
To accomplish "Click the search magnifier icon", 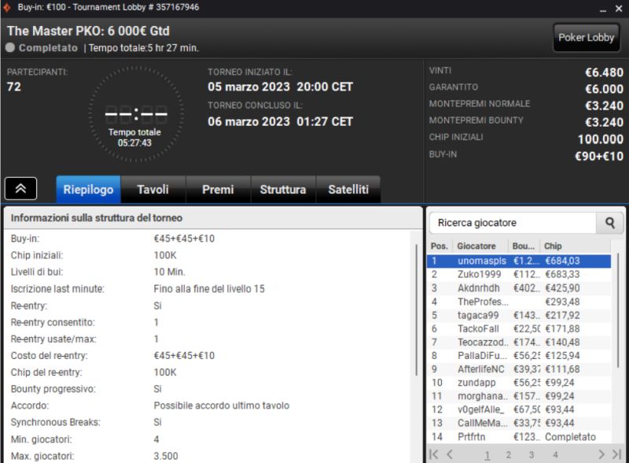I will click(610, 223).
